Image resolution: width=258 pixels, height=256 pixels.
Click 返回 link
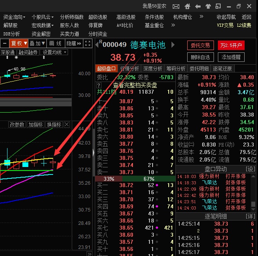pyautogui.click(x=246, y=17)
